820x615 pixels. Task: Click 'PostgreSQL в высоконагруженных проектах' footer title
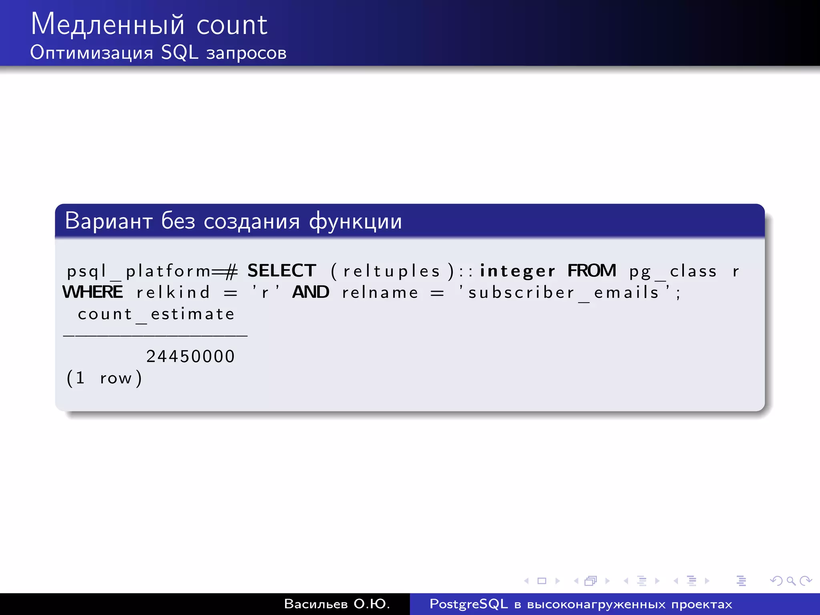pyautogui.click(x=581, y=604)
